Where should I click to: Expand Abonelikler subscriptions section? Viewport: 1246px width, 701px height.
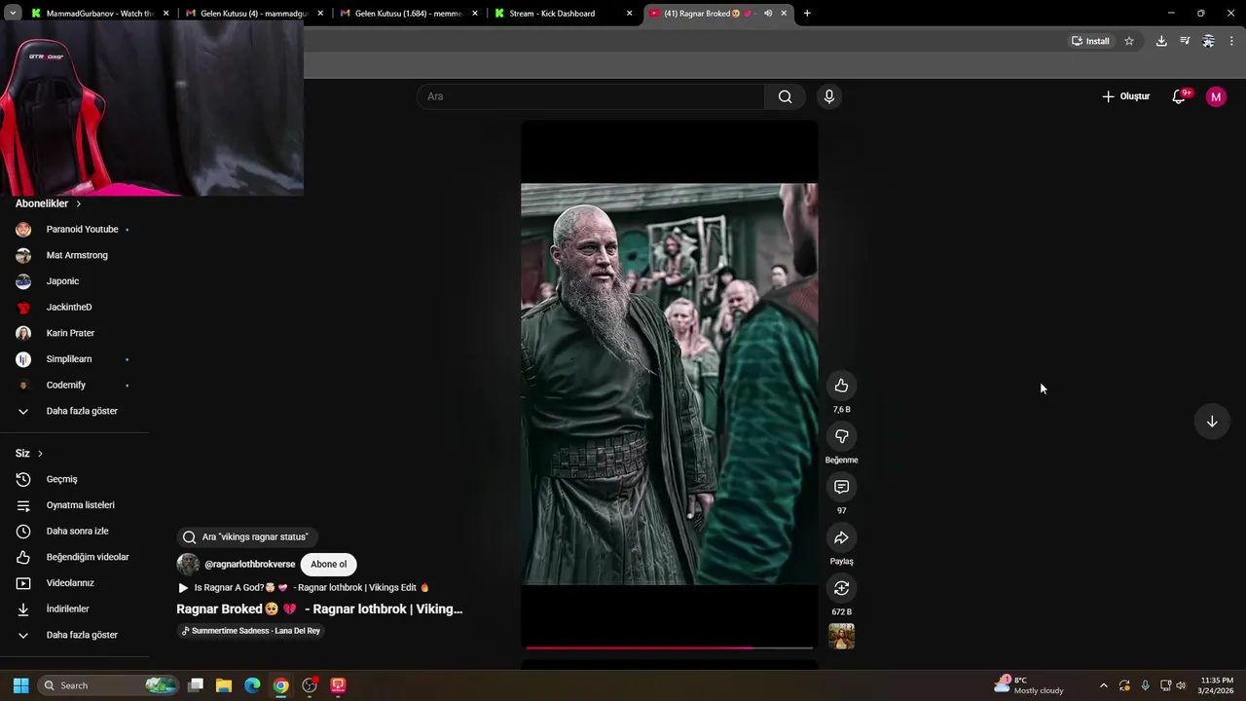pyautogui.click(x=48, y=203)
